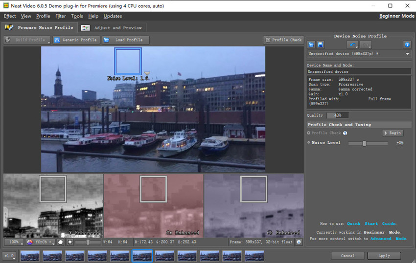The width and height of the screenshot is (416, 263).
Task: Click the Apply button
Action: (384, 256)
